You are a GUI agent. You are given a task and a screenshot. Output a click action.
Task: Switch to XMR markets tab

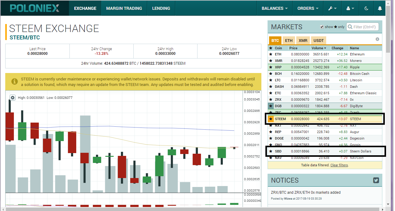coord(303,40)
